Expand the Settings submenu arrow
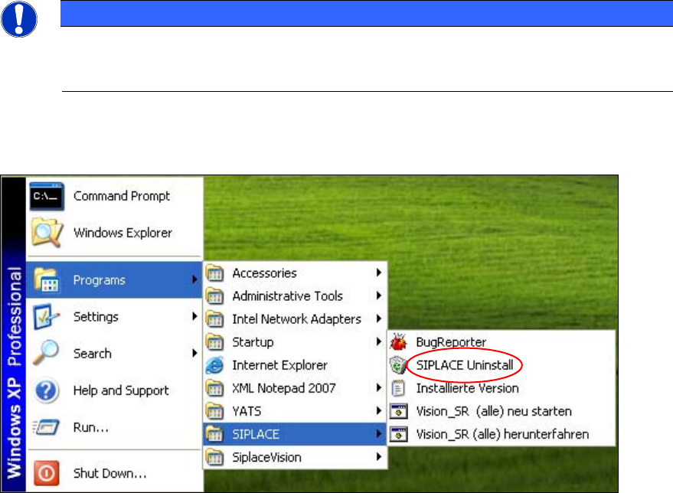This screenshot has width=673, height=493. click(195, 316)
